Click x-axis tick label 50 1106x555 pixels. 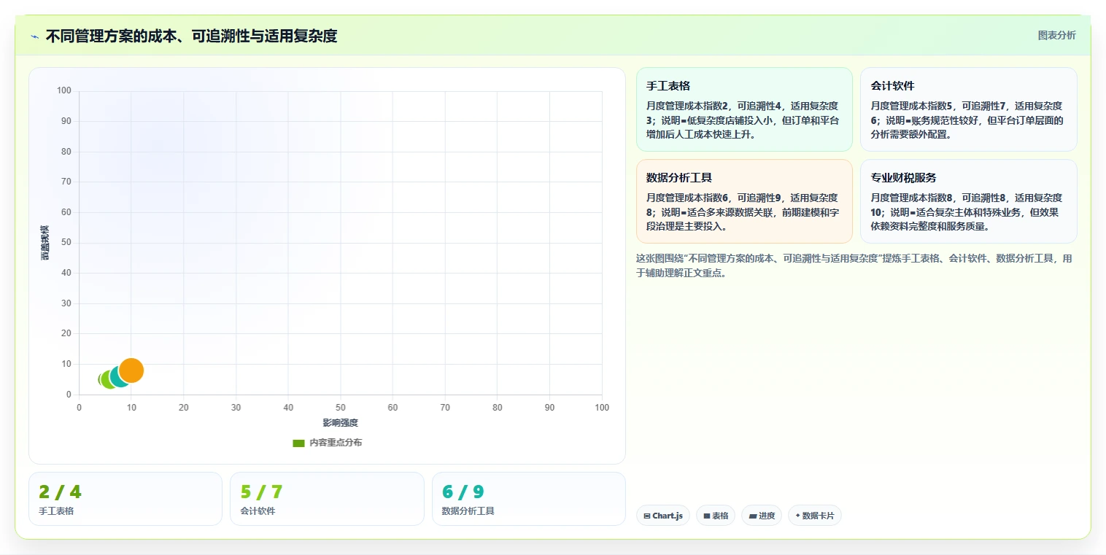[x=341, y=408]
